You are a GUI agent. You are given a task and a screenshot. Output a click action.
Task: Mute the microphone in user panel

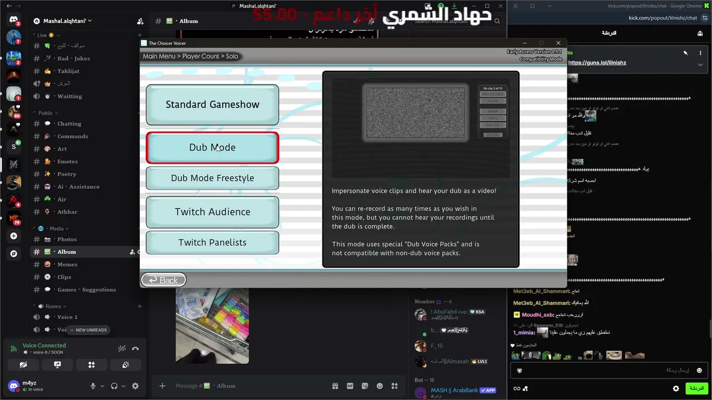pos(93,386)
